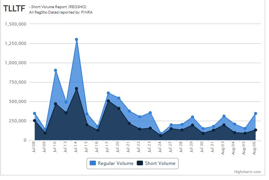Select the Jul 14 regular volume peak point
Viewport: 269px width, 180px height.
pyautogui.click(x=76, y=39)
